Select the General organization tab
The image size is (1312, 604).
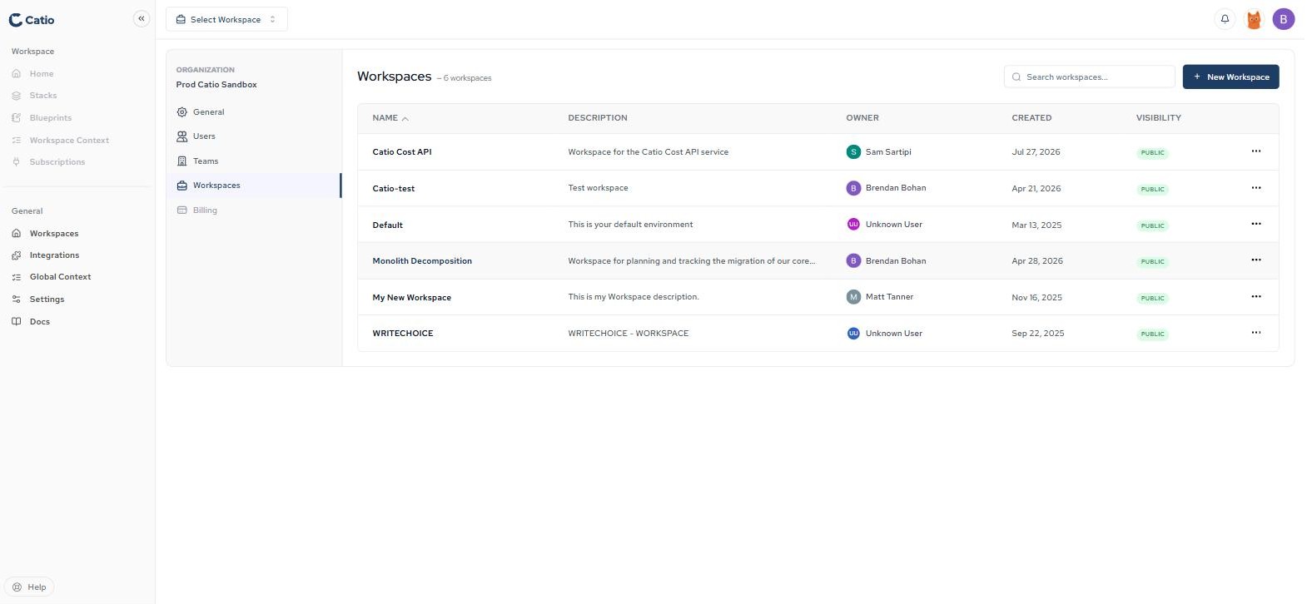tap(255, 112)
